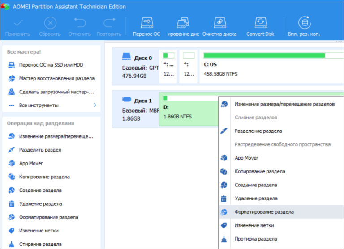Click Мастер восстановления раздела link
The image size is (344, 249).
(56, 78)
